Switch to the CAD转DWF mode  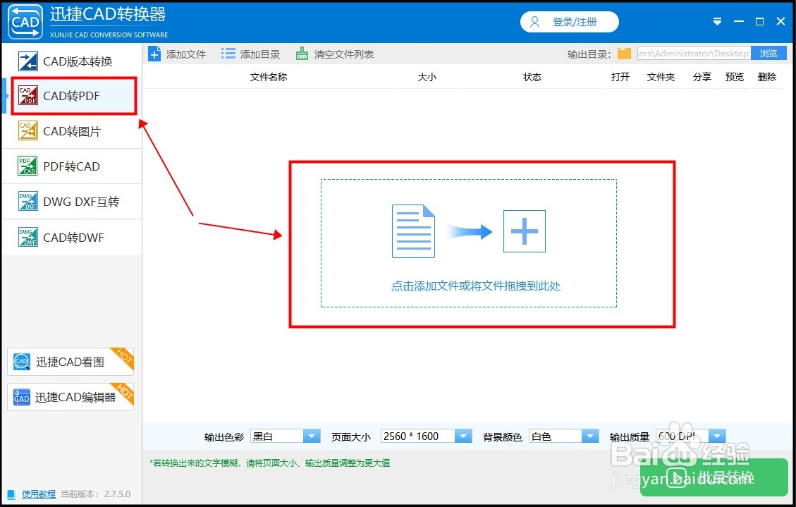tap(72, 238)
